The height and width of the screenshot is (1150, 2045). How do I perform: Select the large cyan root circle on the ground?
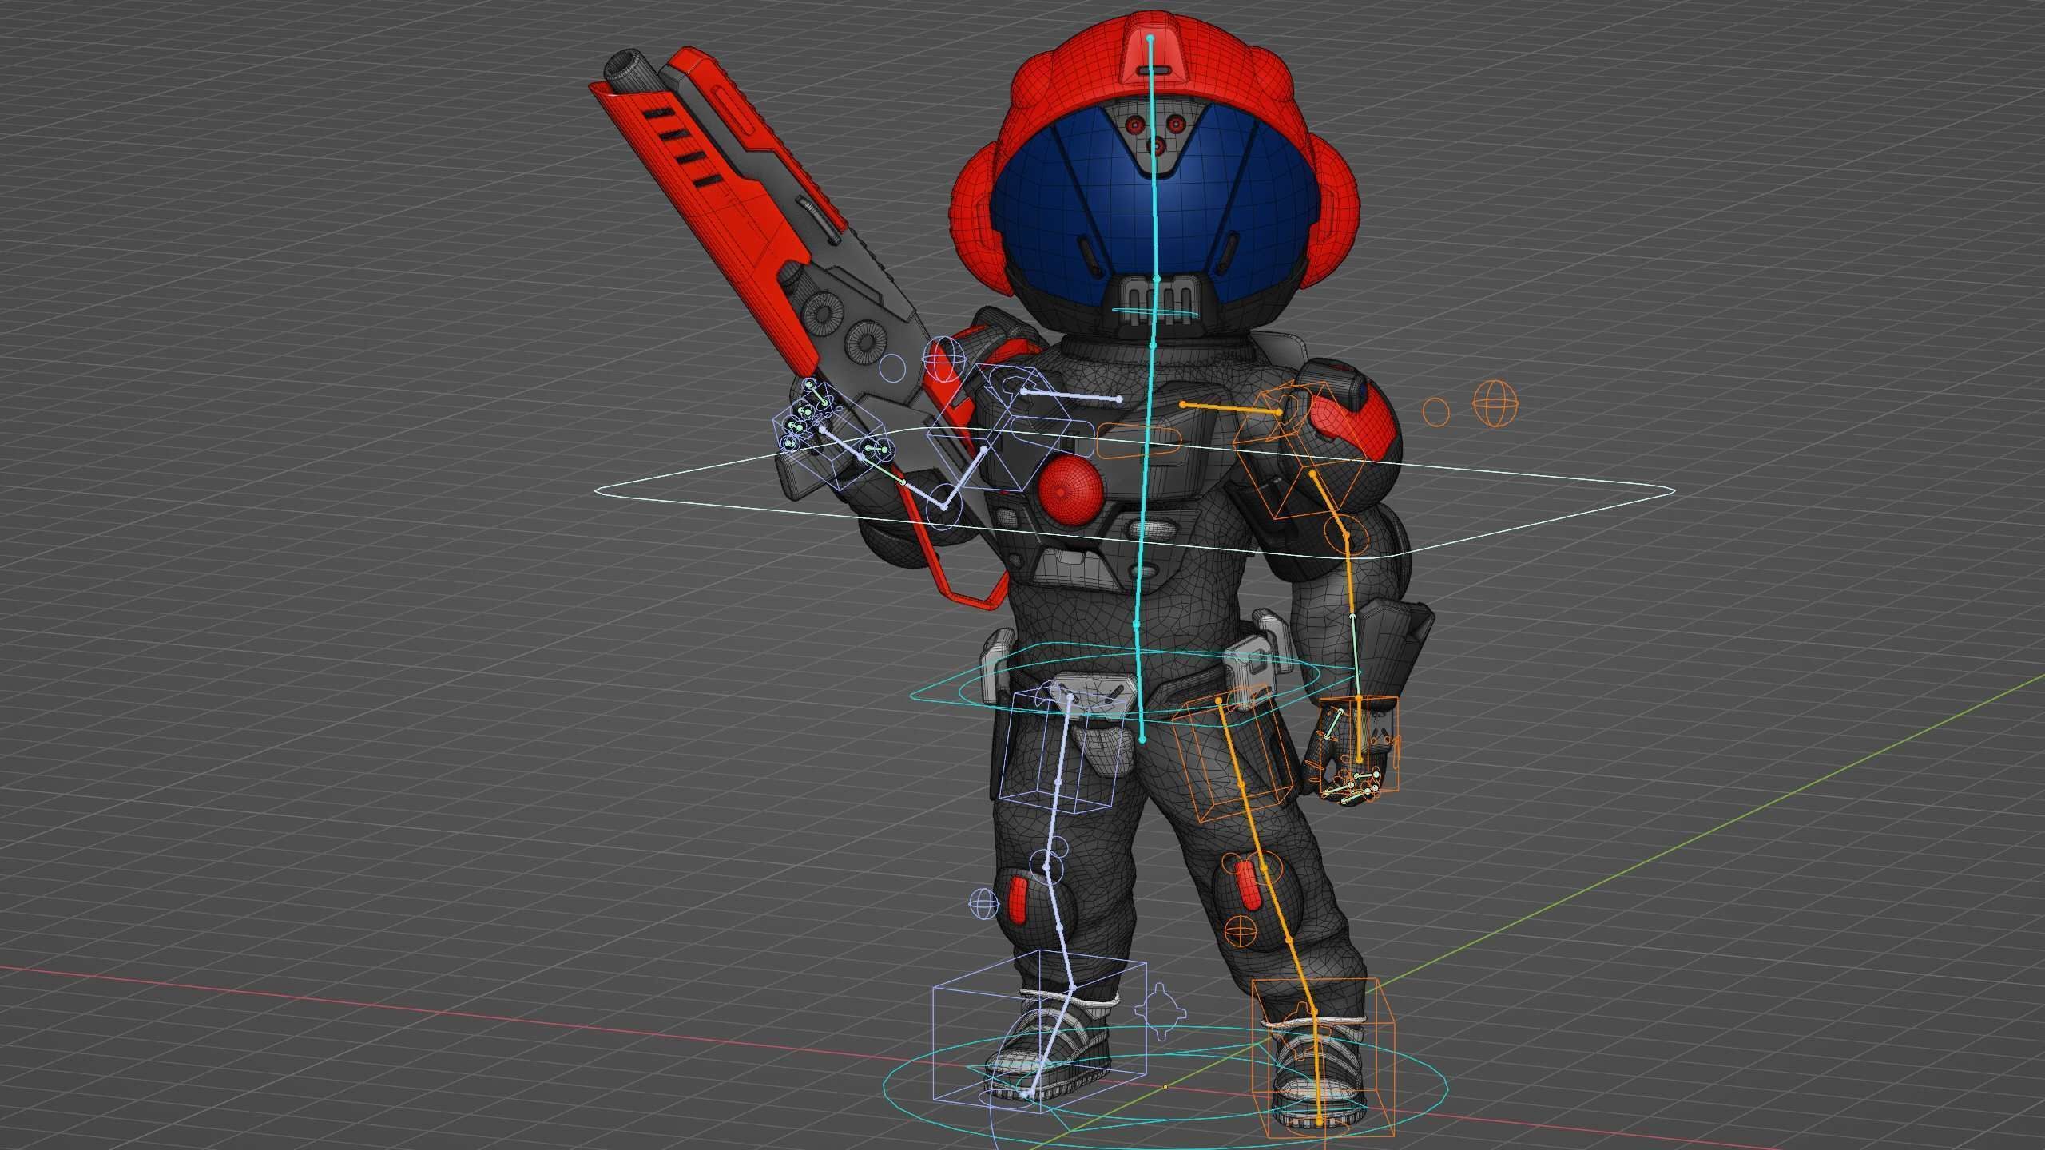pyautogui.click(x=1166, y=1088)
